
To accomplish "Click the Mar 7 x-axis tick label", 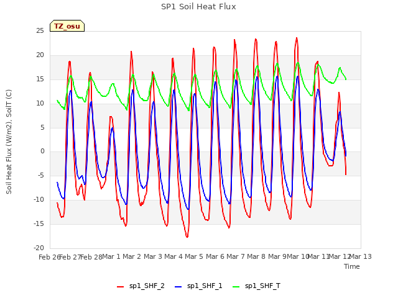I will (236, 256).
